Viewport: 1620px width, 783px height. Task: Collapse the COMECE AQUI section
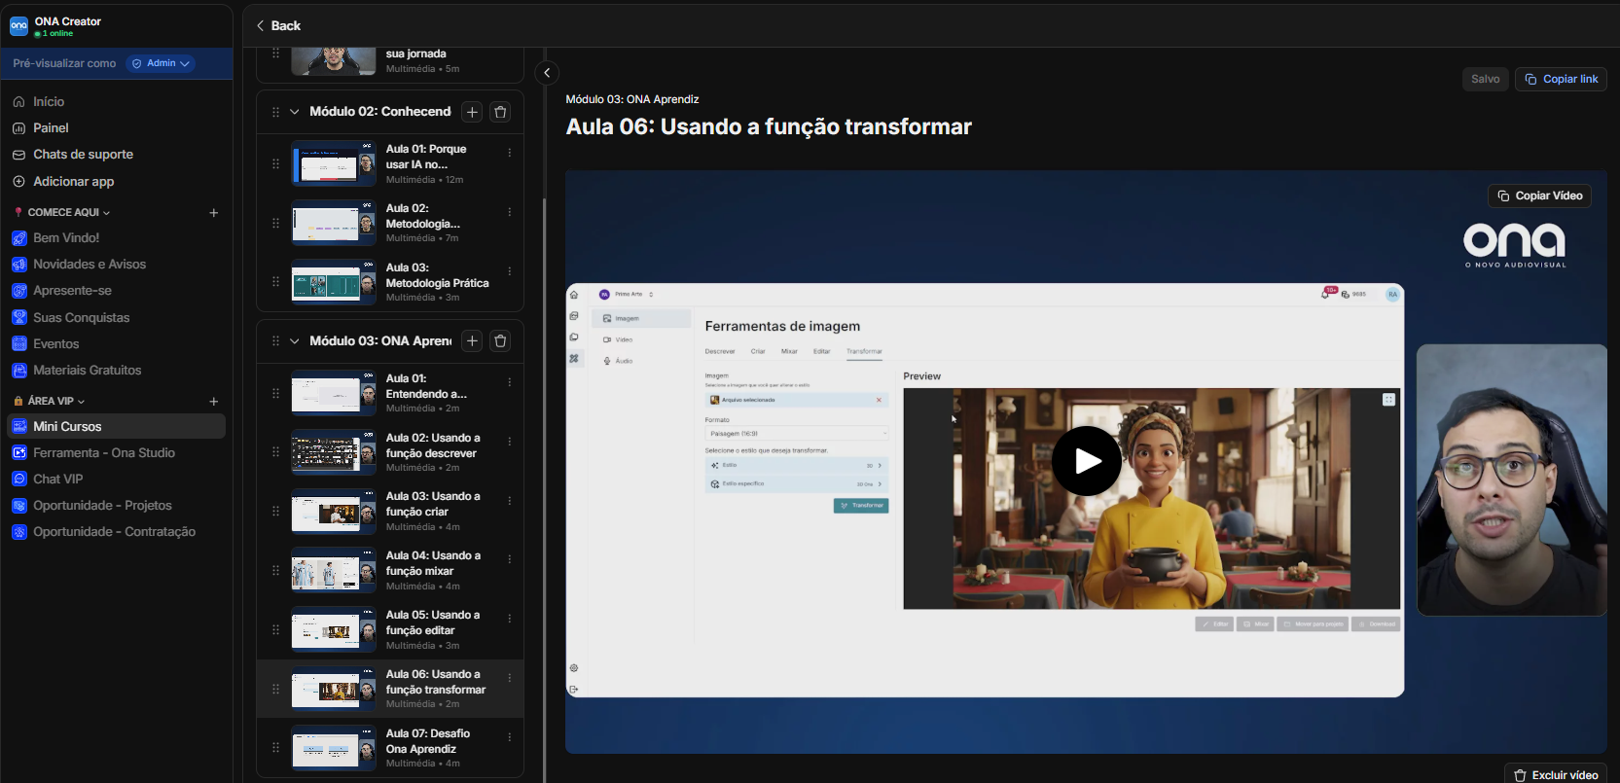coord(107,212)
